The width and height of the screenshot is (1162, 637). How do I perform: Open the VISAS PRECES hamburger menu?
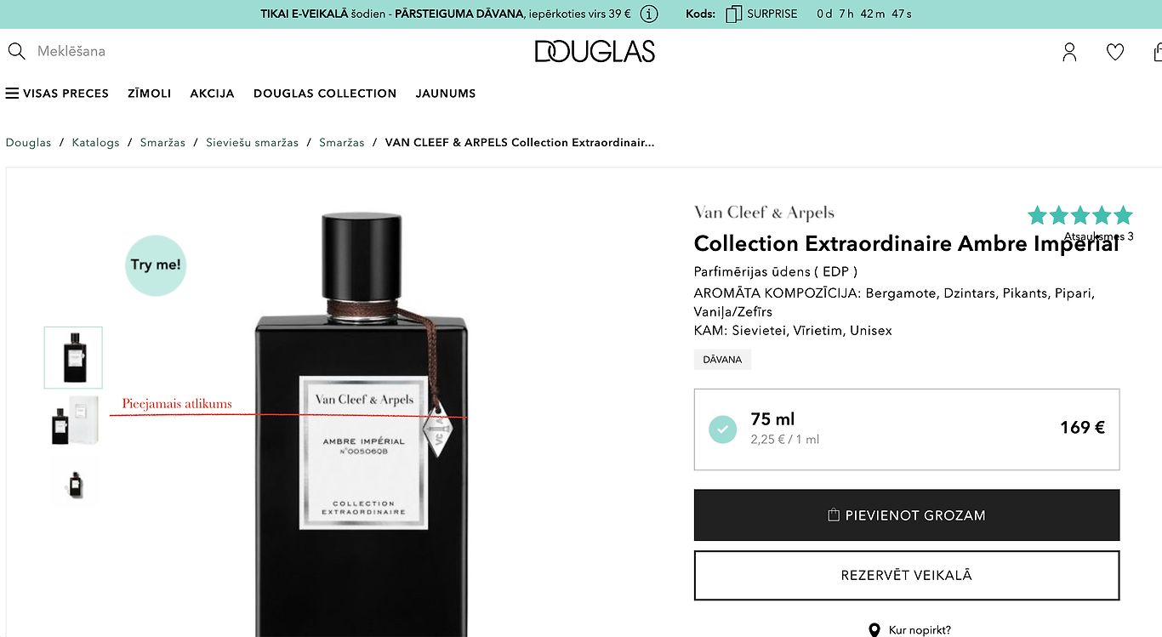point(57,94)
